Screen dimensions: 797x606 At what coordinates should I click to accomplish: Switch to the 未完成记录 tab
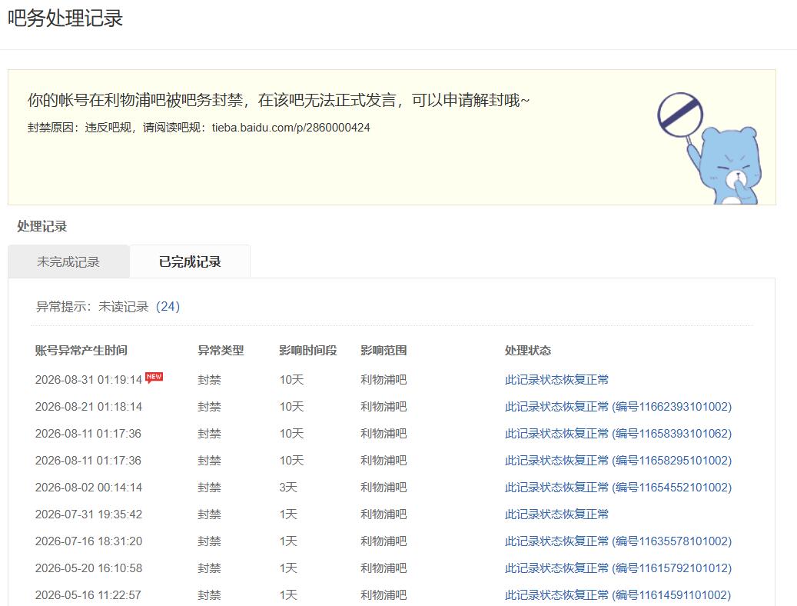click(x=68, y=261)
